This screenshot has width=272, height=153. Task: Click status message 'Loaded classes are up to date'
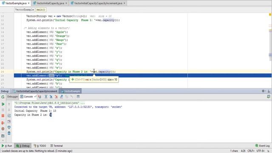pyautogui.click(x=37, y=151)
